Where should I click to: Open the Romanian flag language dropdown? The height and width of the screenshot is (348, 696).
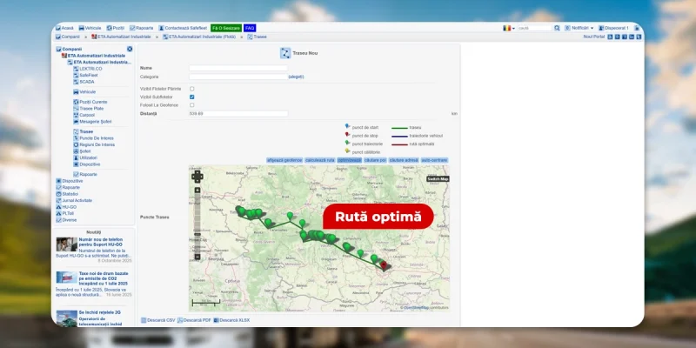click(509, 28)
